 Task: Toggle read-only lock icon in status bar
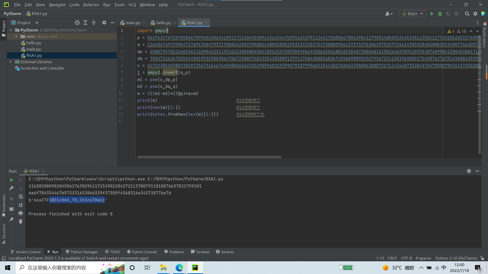point(482,258)
